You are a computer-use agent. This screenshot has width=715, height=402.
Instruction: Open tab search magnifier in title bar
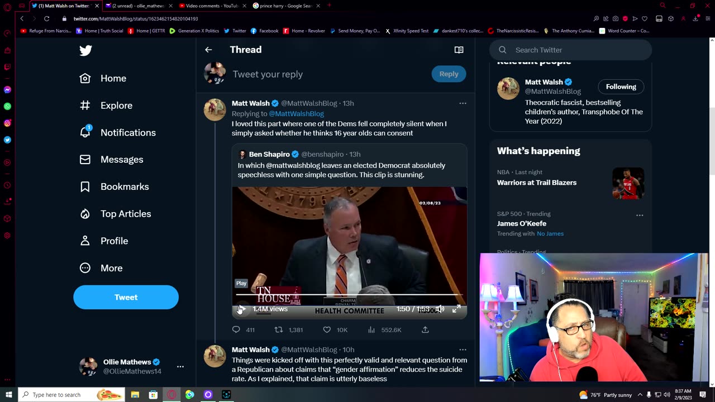(662, 6)
